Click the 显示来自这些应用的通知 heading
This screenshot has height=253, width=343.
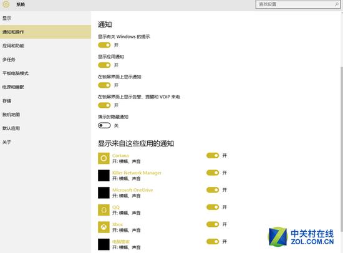(136, 144)
